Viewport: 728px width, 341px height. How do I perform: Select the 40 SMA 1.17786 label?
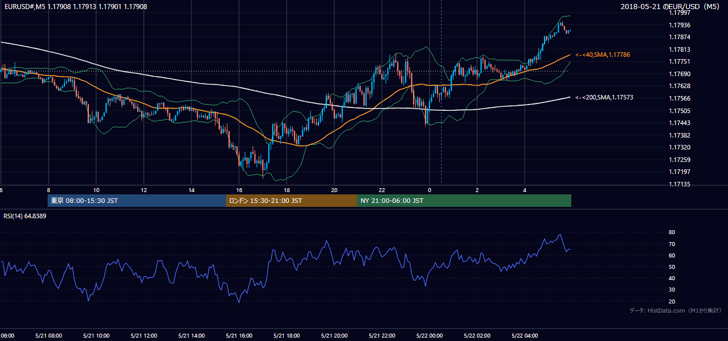(603, 55)
